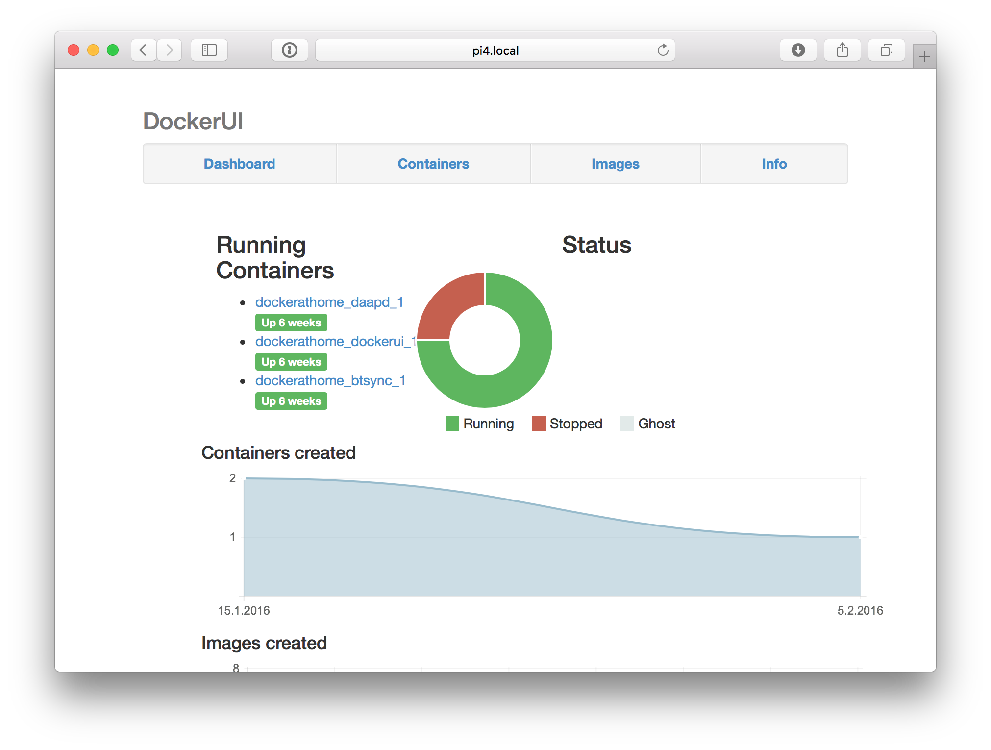
Task: Click the Images created heading
Action: pos(264,643)
